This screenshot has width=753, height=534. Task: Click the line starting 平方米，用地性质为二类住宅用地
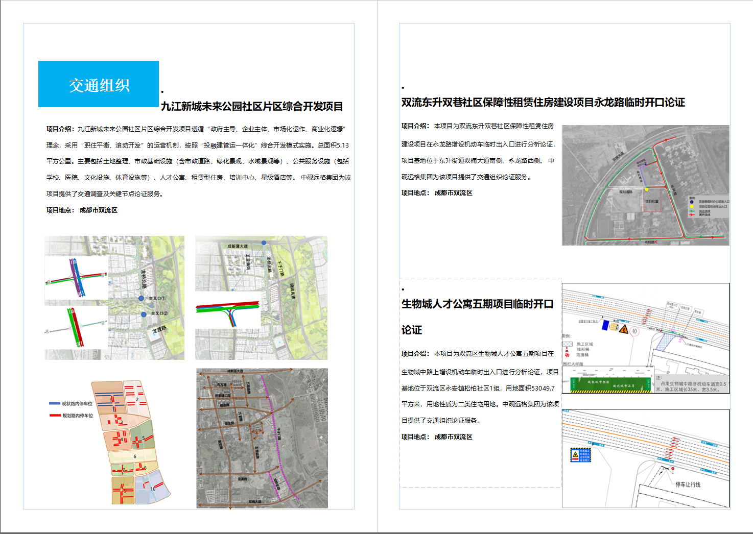(480, 404)
